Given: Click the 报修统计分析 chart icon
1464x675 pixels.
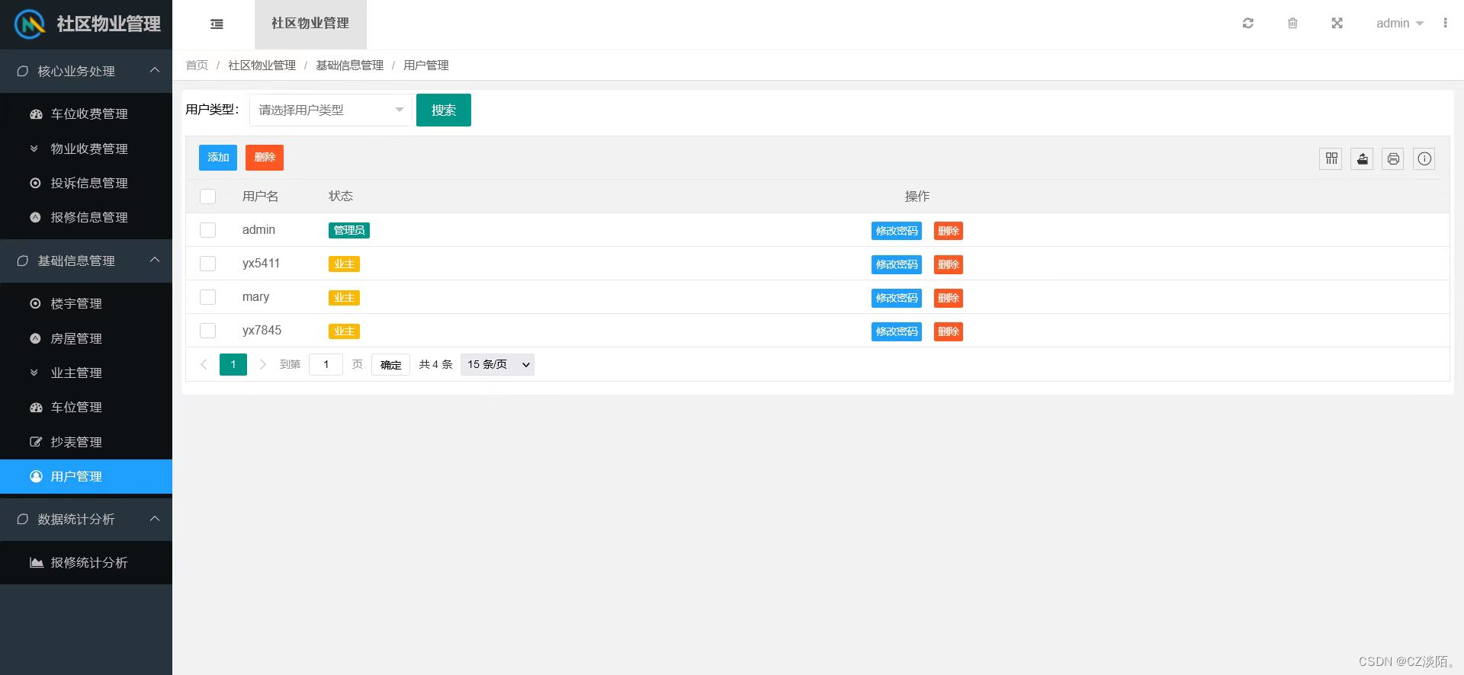Looking at the screenshot, I should click(x=36, y=562).
